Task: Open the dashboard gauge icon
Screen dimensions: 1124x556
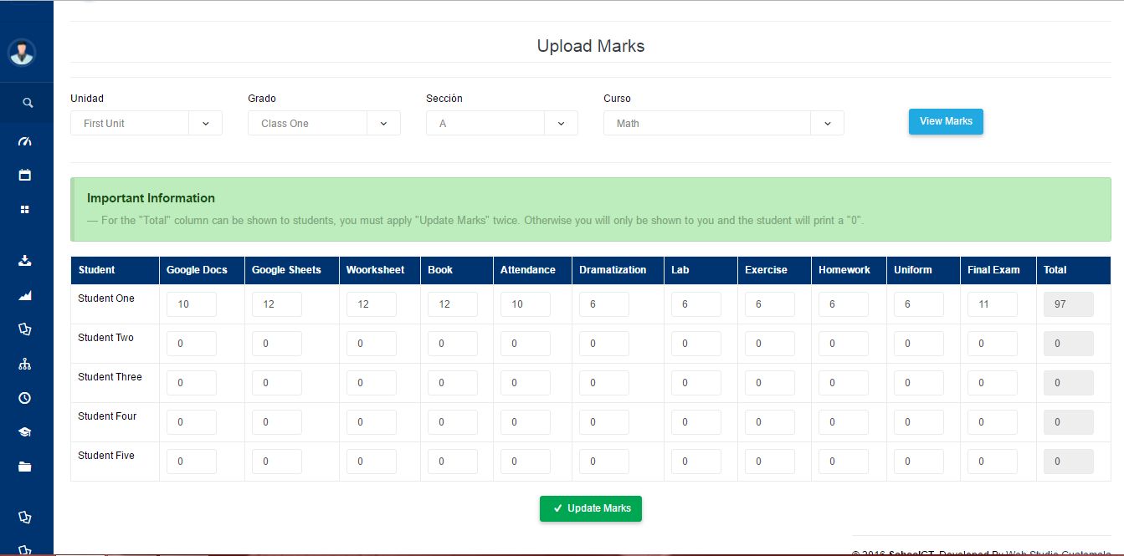Action: click(x=24, y=141)
